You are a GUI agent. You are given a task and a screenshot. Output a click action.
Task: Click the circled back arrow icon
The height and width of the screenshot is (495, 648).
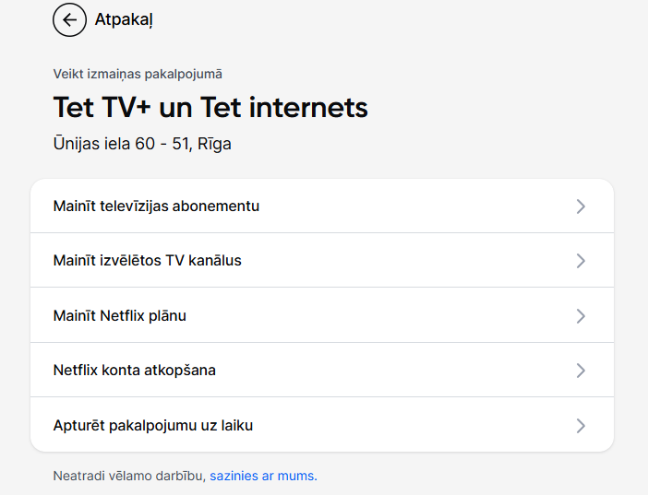coord(69,19)
